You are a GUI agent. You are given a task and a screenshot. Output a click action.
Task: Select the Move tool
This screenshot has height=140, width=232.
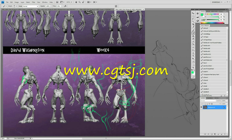click(x=193, y=13)
